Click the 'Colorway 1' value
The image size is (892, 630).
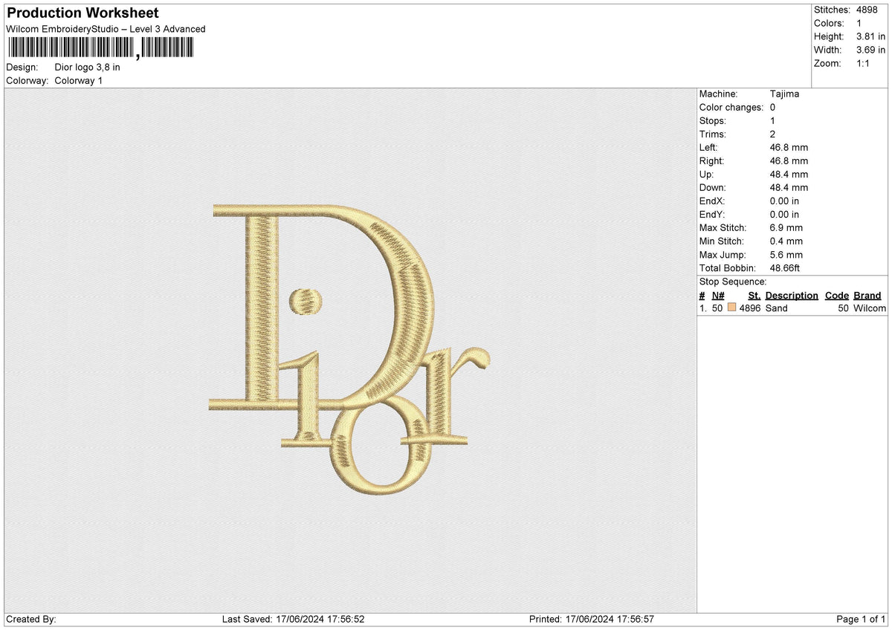pos(79,80)
